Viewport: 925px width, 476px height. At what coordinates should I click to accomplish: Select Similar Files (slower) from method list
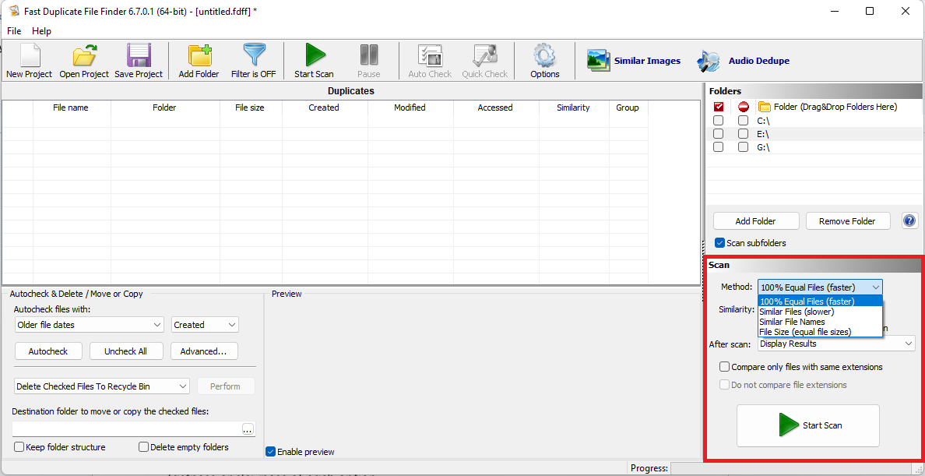[x=796, y=312]
